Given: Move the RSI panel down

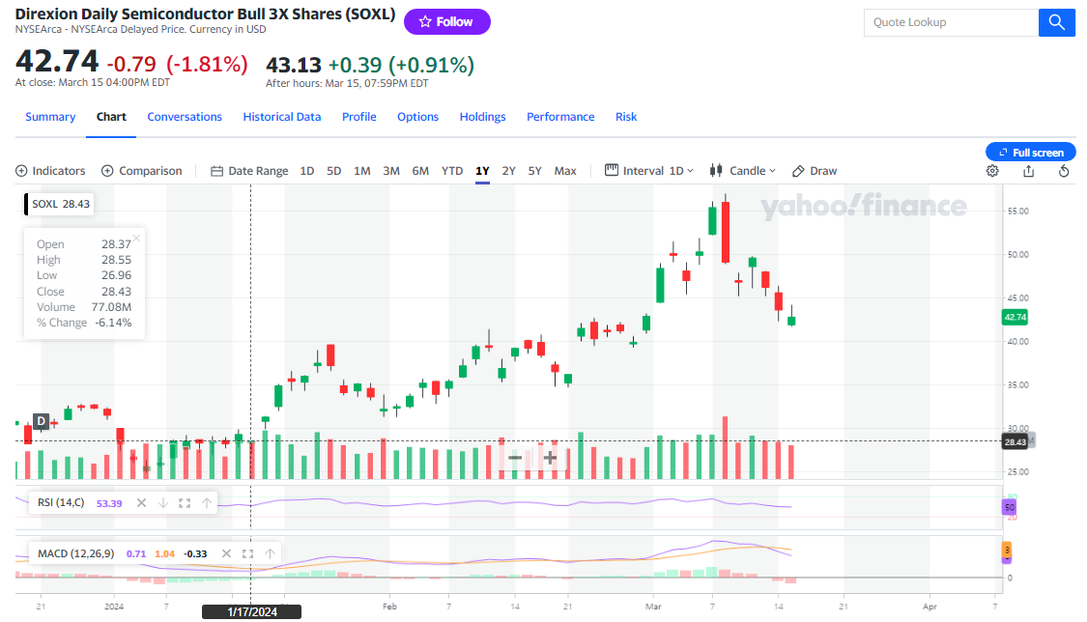Looking at the screenshot, I should pos(163,503).
